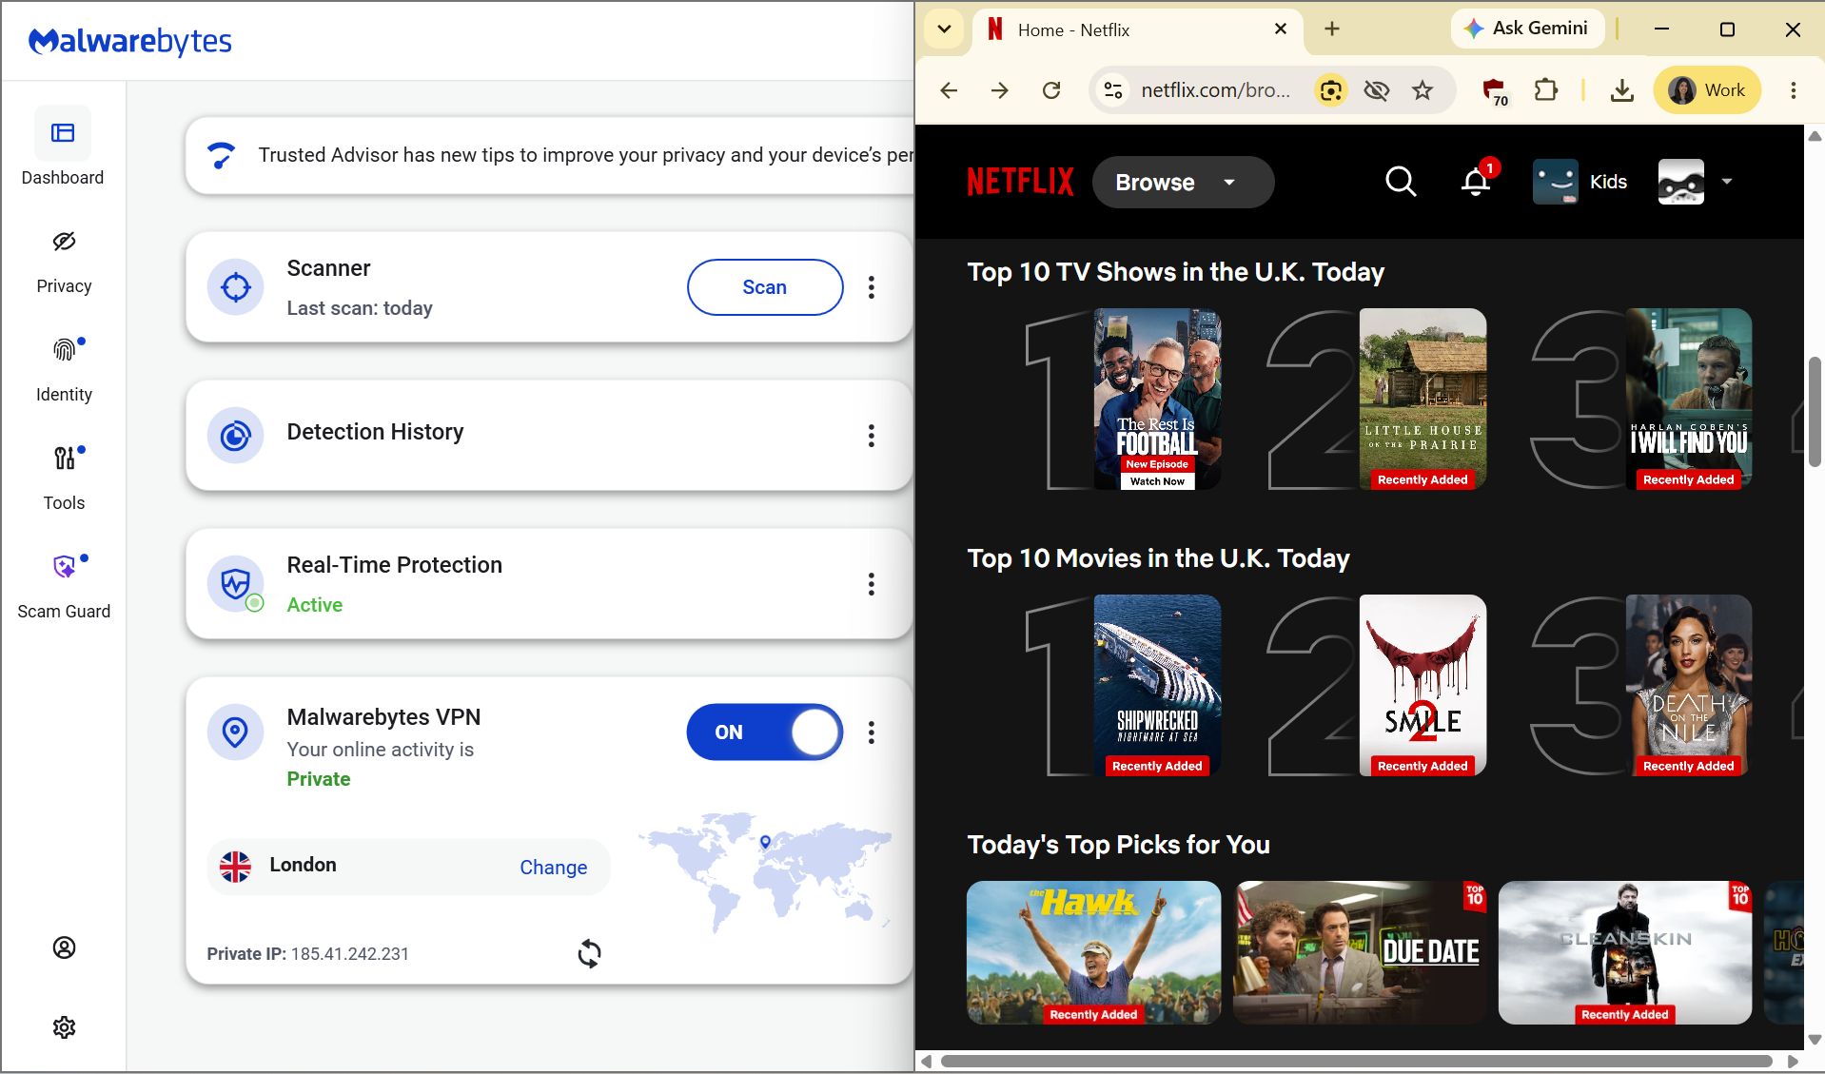Open I Will Find You show
Viewport: 1825px width, 1074px height.
[x=1689, y=400]
